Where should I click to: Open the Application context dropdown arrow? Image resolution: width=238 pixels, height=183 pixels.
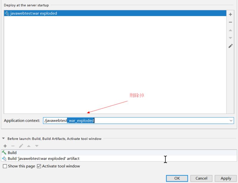coord(231,121)
